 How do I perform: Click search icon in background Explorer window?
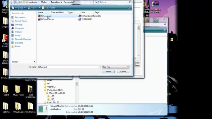[x=165, y=24]
